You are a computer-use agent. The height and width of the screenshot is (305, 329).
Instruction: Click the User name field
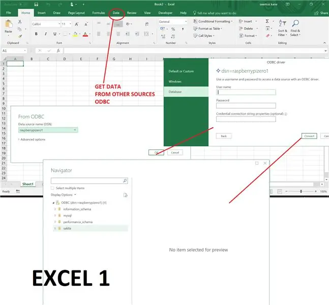246,92
